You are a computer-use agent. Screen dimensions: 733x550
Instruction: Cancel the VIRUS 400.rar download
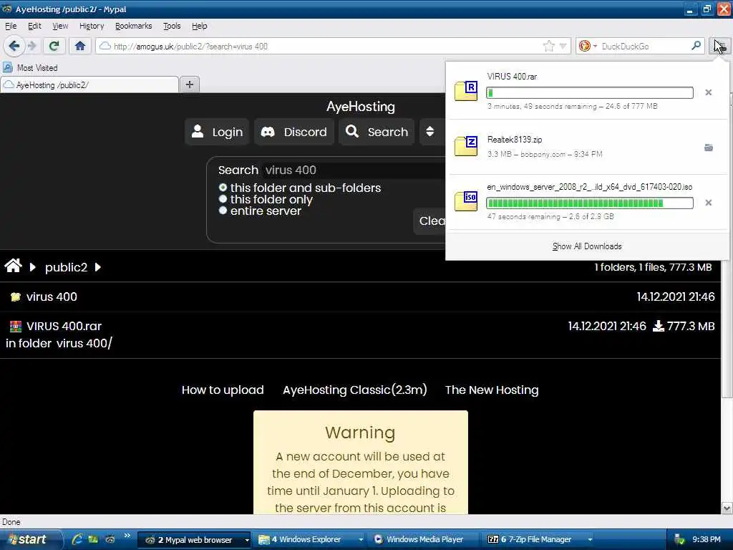[x=708, y=92]
